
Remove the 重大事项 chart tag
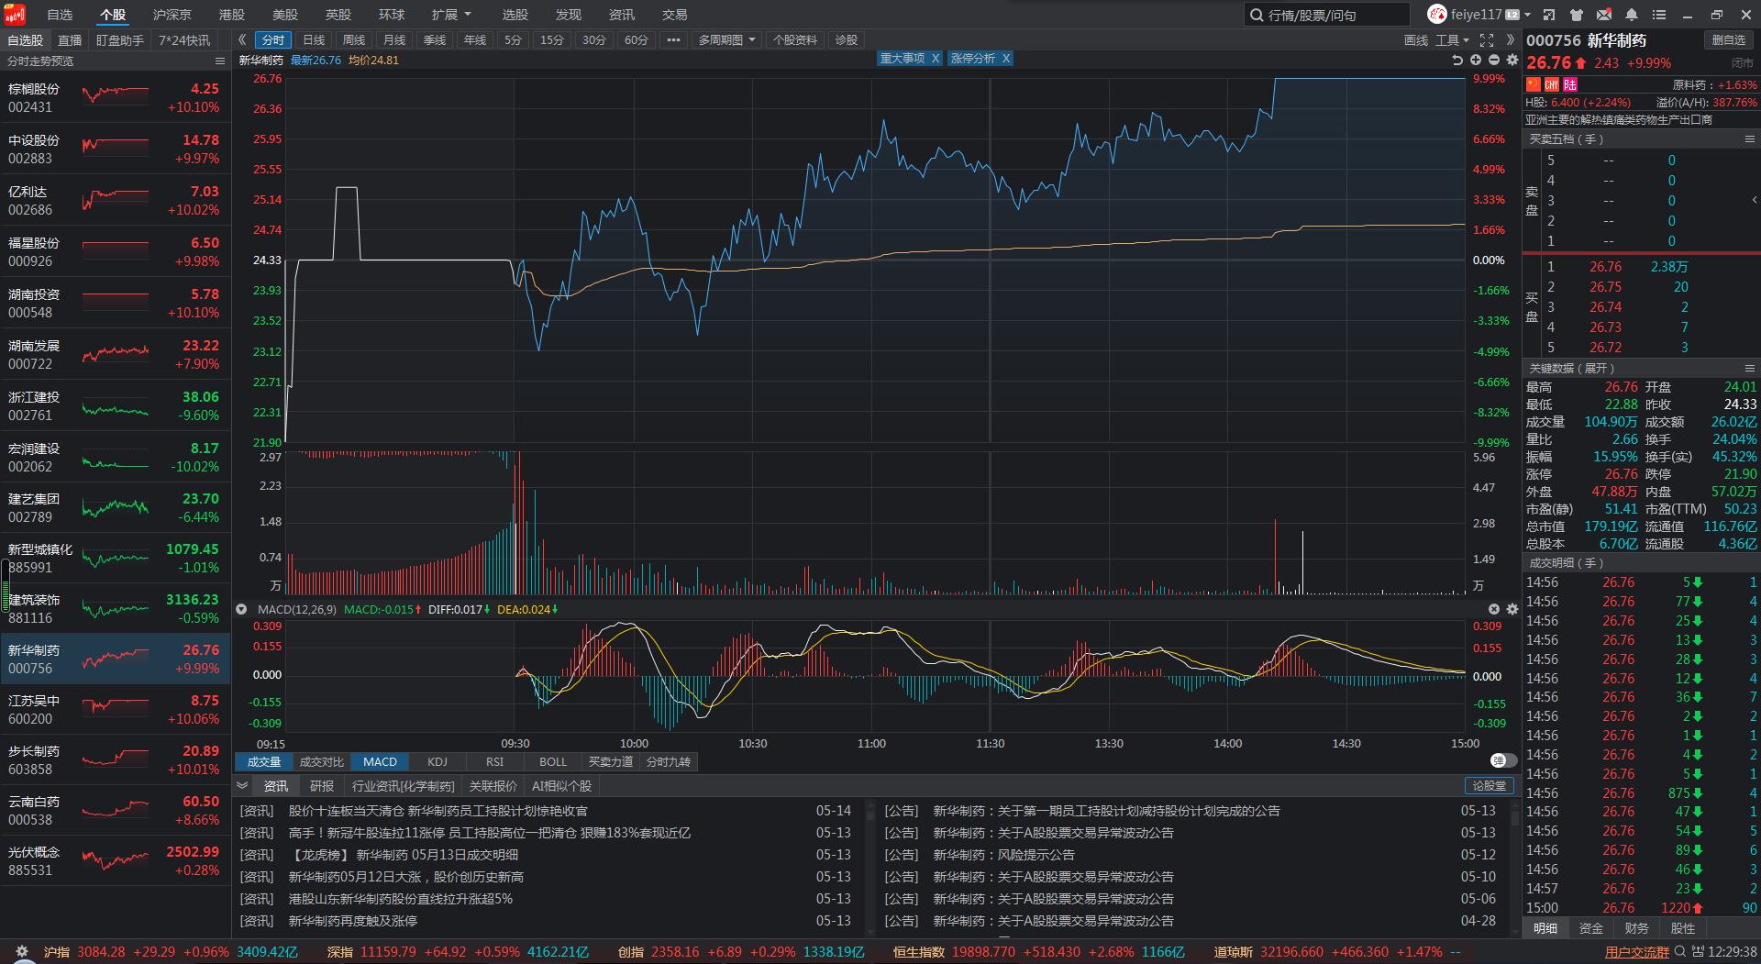[935, 58]
